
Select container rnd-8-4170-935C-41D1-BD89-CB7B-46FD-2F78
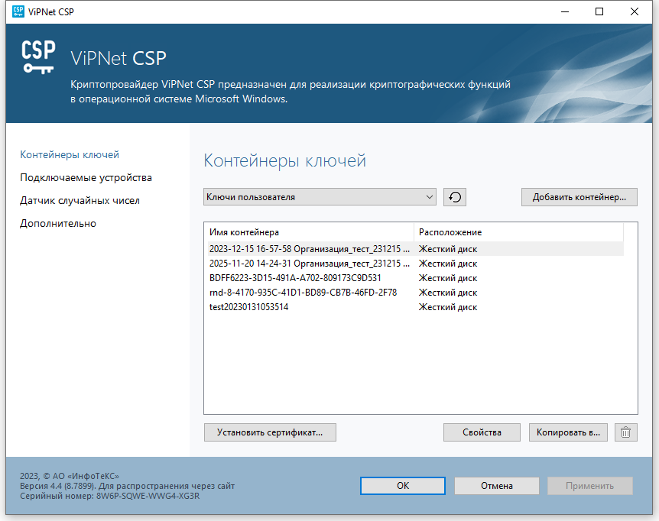[416, 293]
